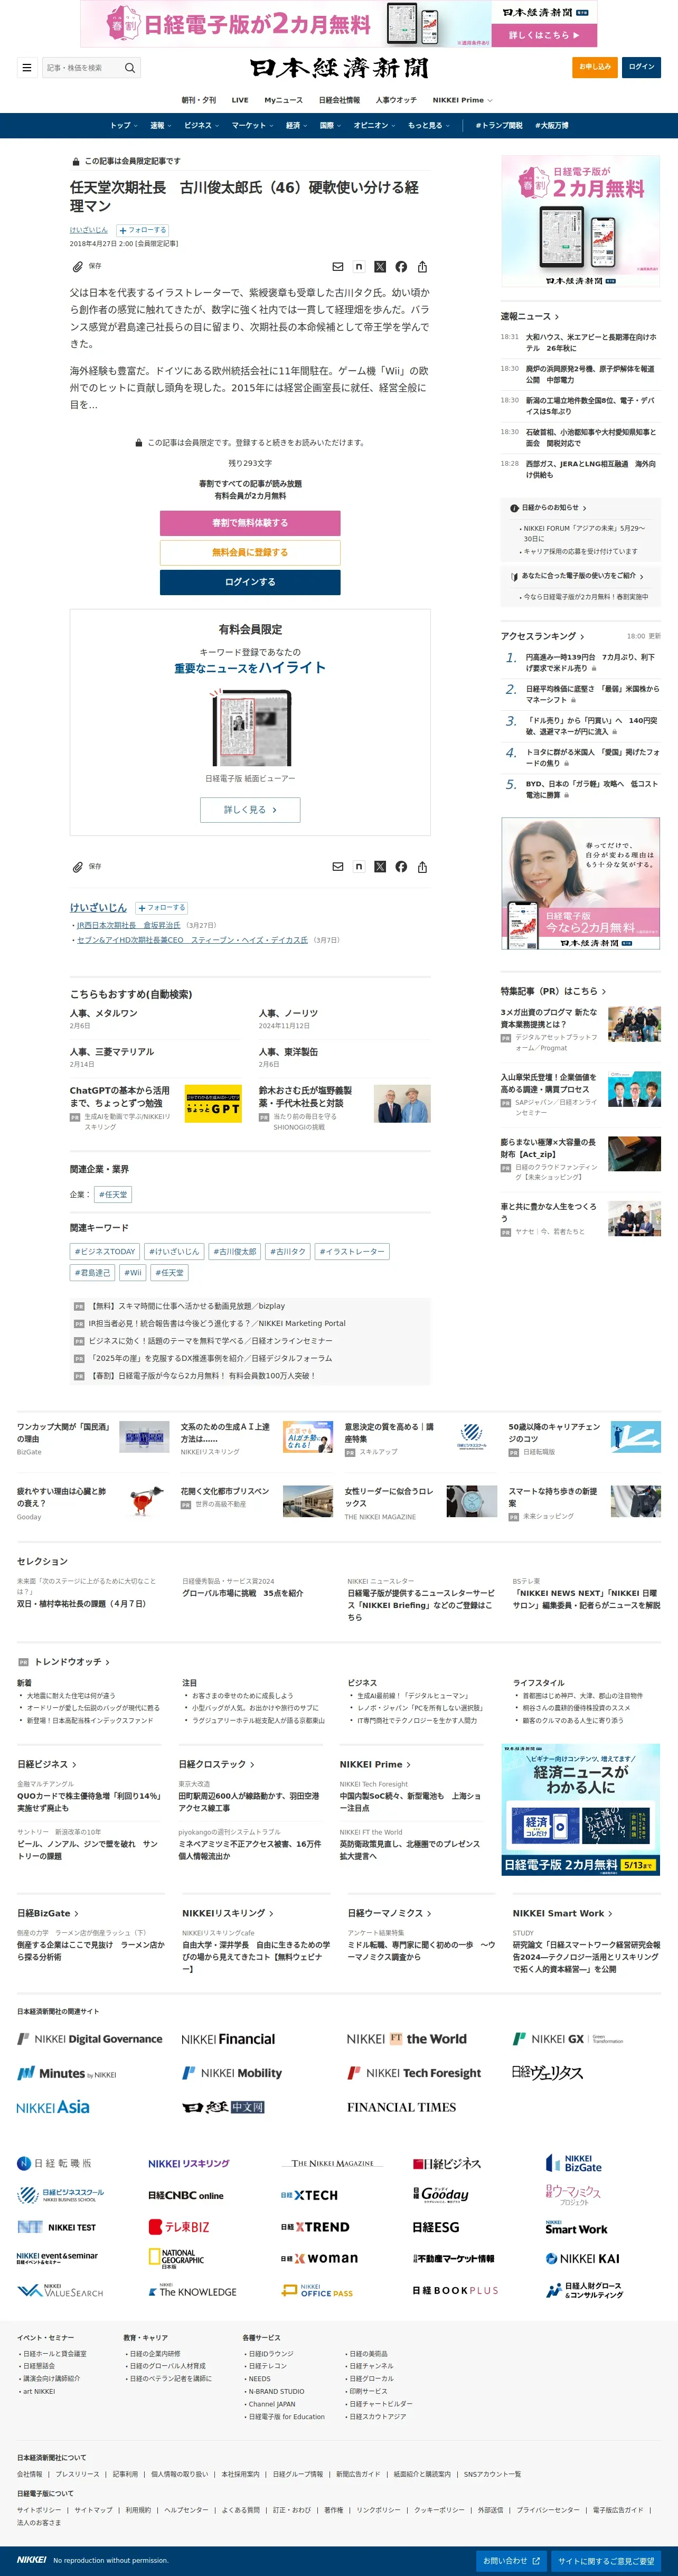
Task: Open the ChatGPT thumbnail image
Action: click(213, 1104)
